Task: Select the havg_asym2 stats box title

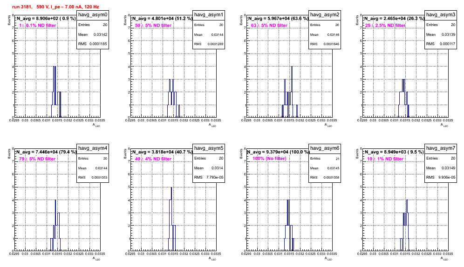Action: click(x=325, y=15)
